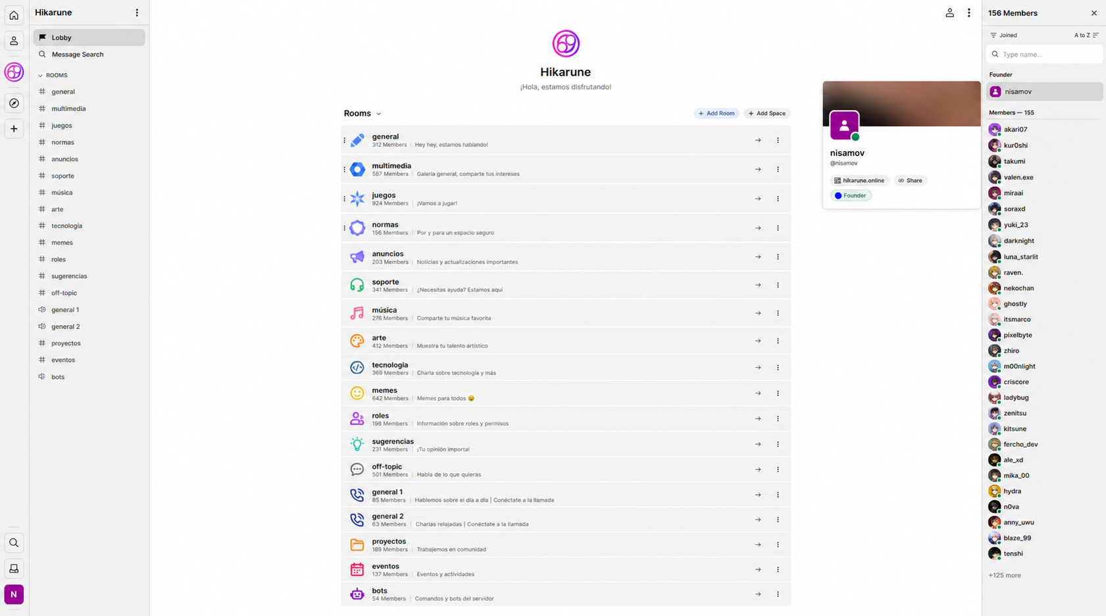
Task: Click the Share button on nisamov profile
Action: (x=911, y=180)
